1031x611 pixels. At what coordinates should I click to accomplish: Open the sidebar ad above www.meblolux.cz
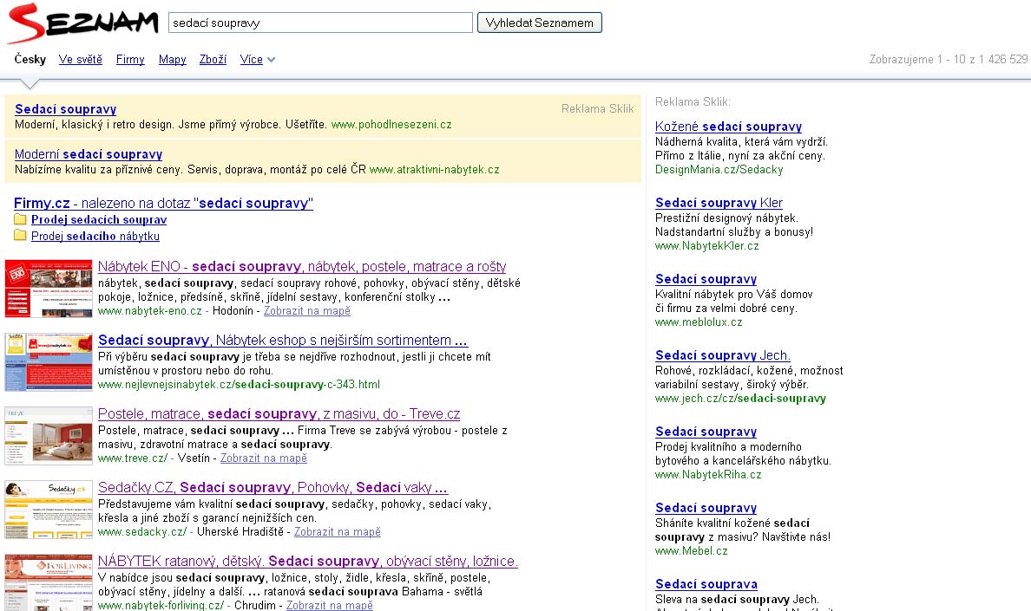click(706, 278)
